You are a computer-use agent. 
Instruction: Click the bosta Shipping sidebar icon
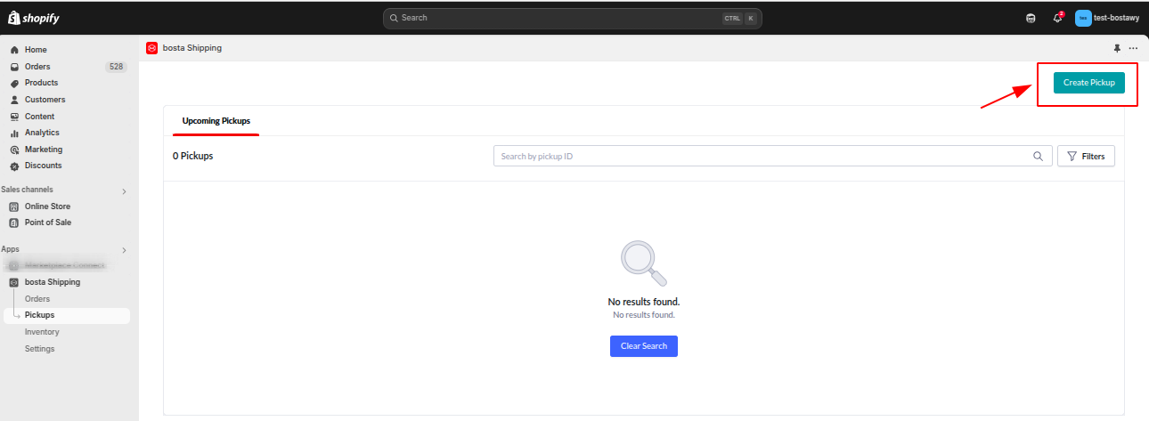[x=14, y=282]
